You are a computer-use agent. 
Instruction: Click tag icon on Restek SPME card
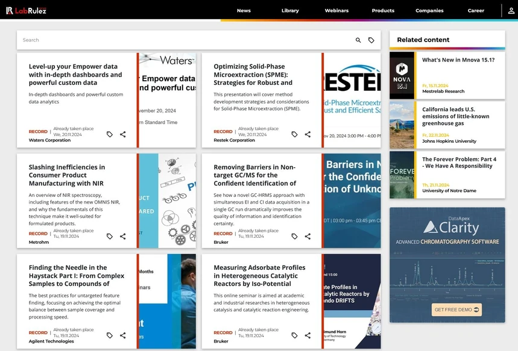click(x=294, y=134)
